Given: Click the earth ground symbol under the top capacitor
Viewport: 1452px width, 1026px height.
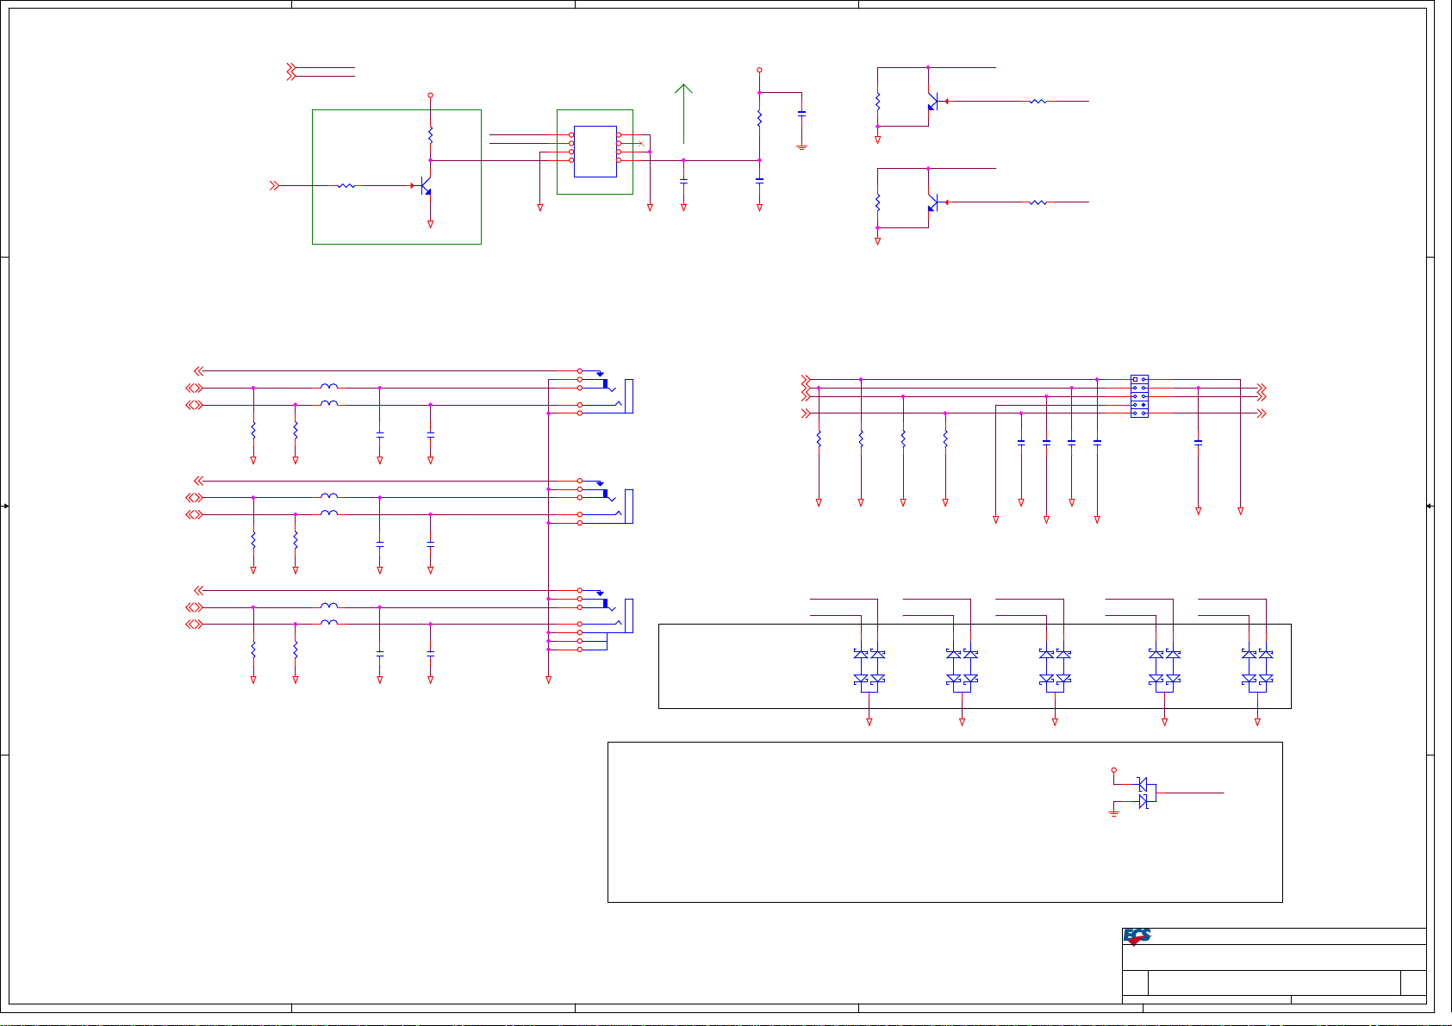Looking at the screenshot, I should click(801, 146).
